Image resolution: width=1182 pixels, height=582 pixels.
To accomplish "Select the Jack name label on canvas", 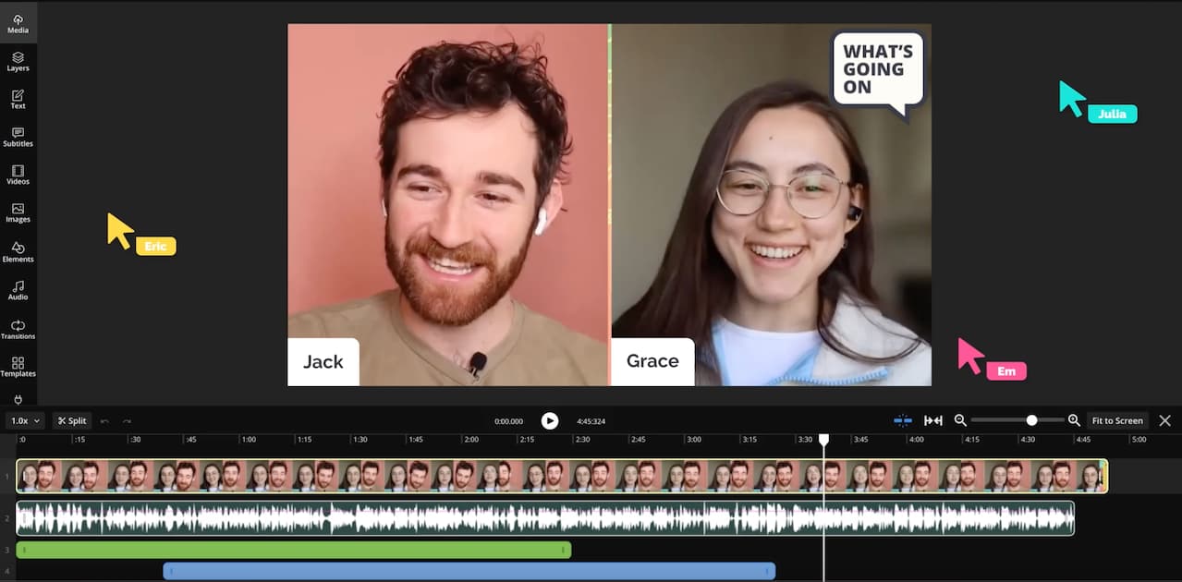I will click(x=323, y=361).
